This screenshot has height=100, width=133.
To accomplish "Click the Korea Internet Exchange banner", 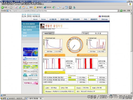I will pyautogui.click(x=30, y=79).
